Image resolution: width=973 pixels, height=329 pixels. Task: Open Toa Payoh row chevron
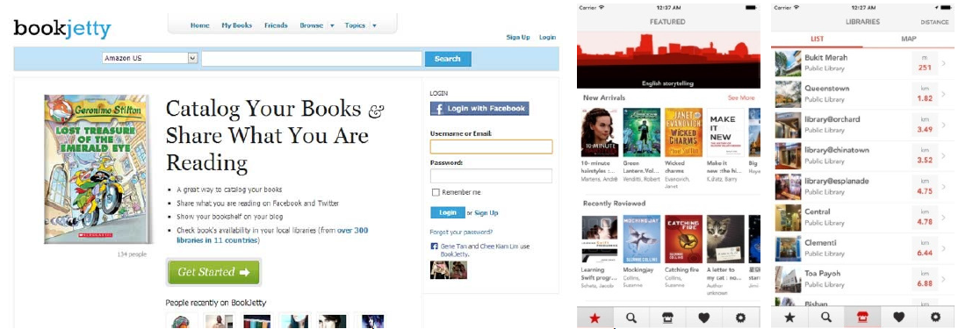tap(944, 280)
